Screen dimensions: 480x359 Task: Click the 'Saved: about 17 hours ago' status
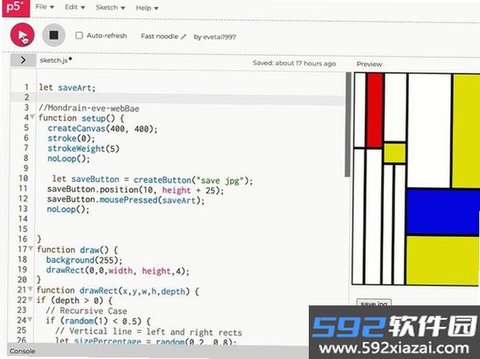[x=294, y=63]
